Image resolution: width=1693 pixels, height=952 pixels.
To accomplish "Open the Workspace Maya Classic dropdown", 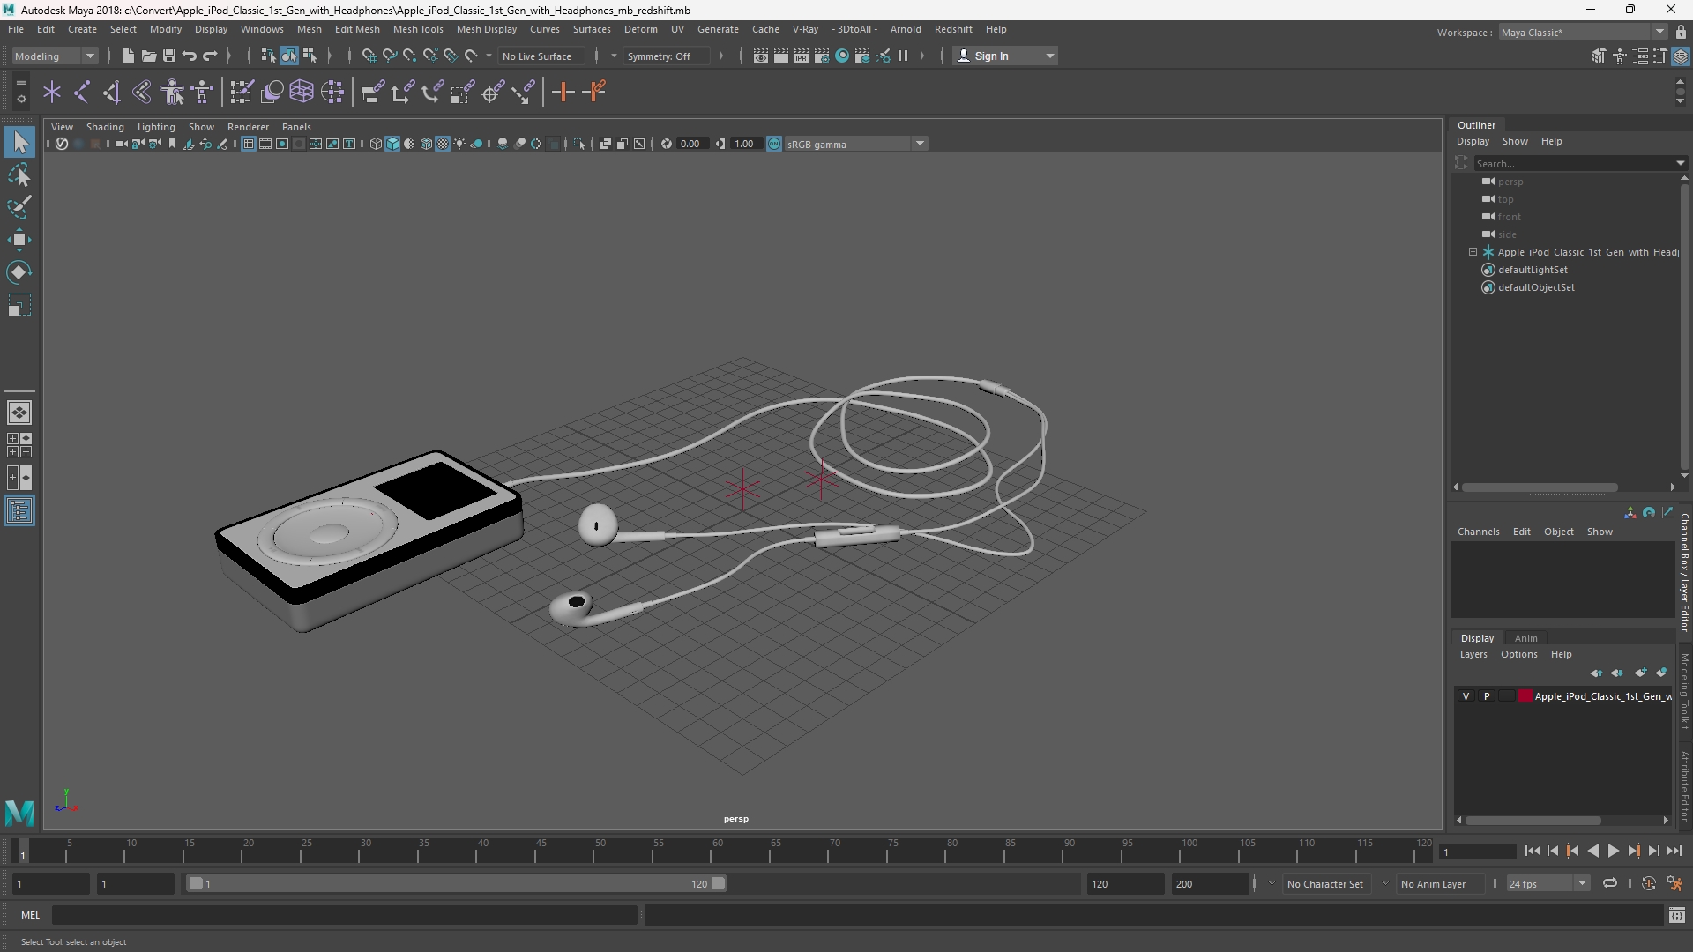I will point(1583,33).
